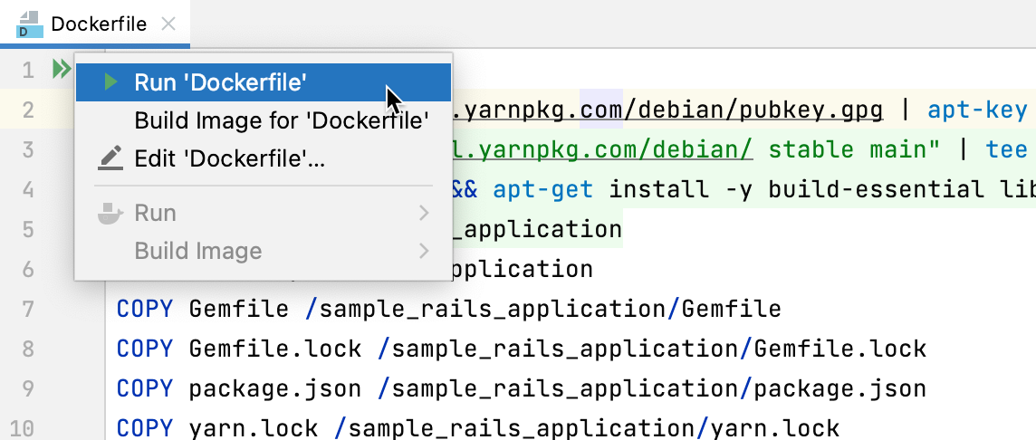Viewport: 1036px width, 440px height.
Task: Click the Docker whale icon next to Run
Action: (x=110, y=214)
